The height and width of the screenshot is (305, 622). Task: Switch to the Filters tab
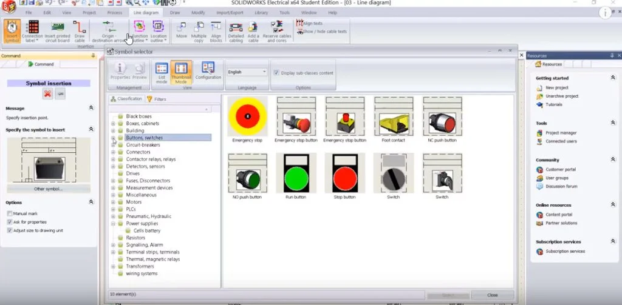[x=157, y=99]
